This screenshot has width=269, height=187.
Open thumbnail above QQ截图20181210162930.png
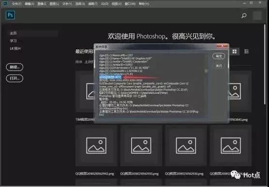[x=186, y=145]
